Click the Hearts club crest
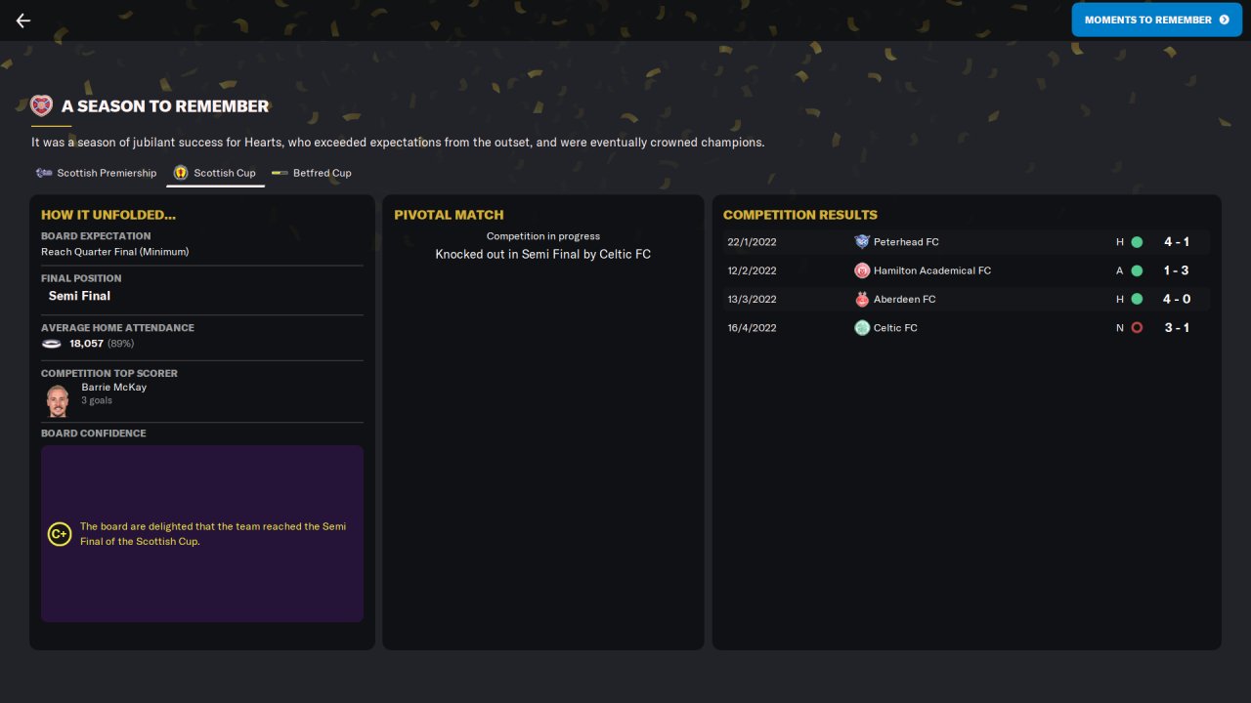The width and height of the screenshot is (1251, 703). [41, 105]
